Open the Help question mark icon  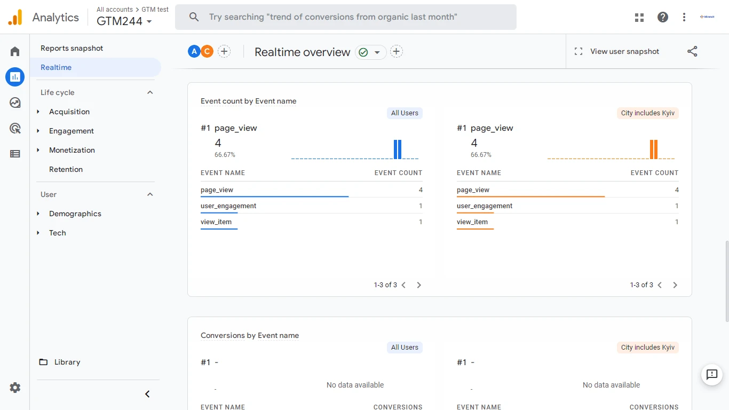pyautogui.click(x=663, y=17)
